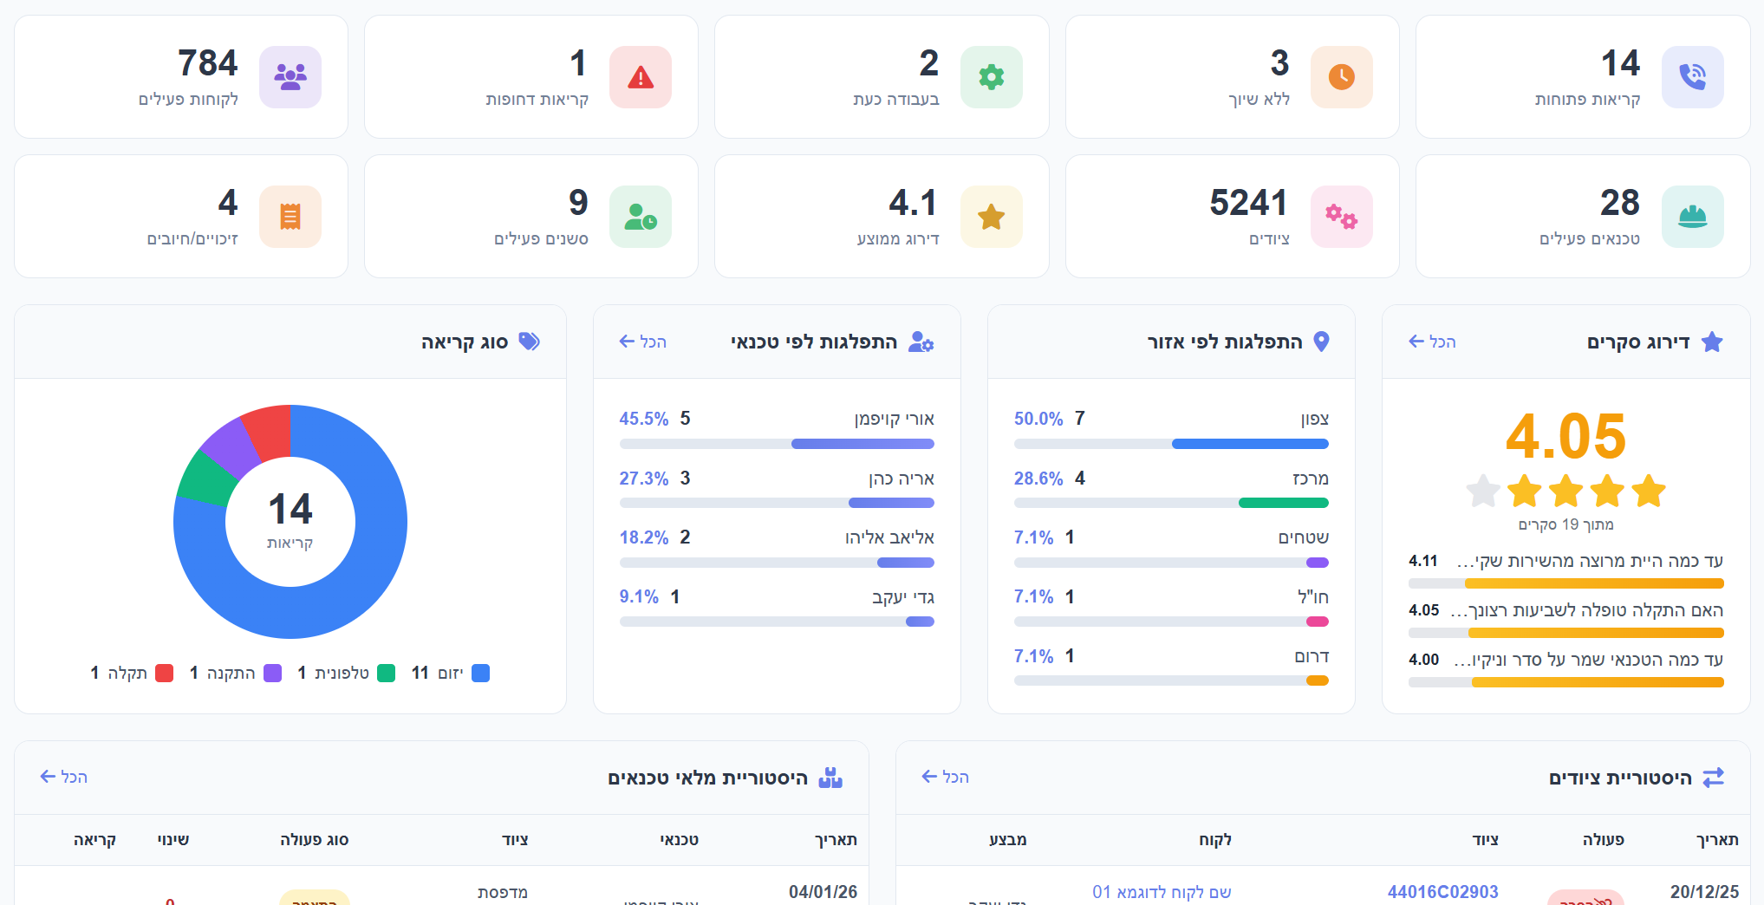
Task: Click the open calls phone icon
Action: 1692,77
